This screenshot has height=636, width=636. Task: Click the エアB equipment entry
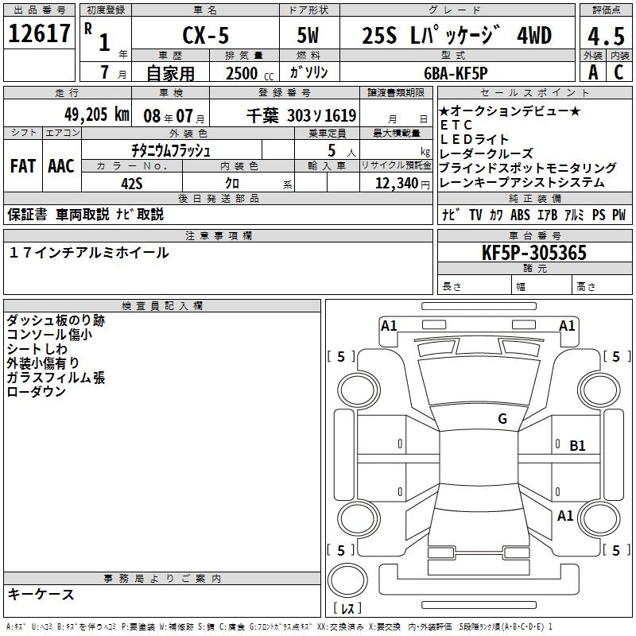tap(548, 215)
